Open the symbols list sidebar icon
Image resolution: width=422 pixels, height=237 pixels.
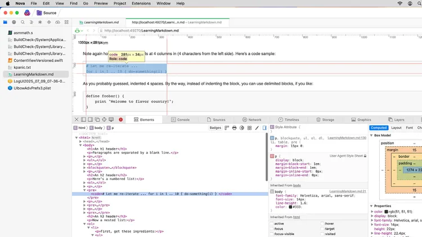point(31,22)
